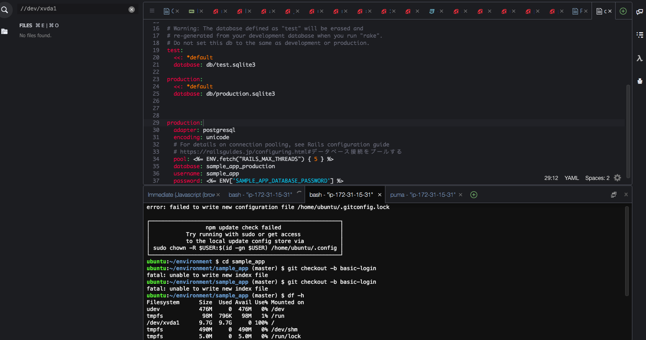Image resolution: width=646 pixels, height=340 pixels.
Task: Click the railsguides.jp URL comment line
Action: coord(288,152)
